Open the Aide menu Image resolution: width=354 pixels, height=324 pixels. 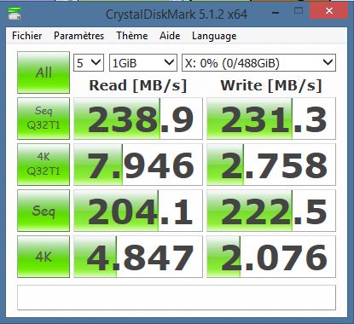(170, 36)
